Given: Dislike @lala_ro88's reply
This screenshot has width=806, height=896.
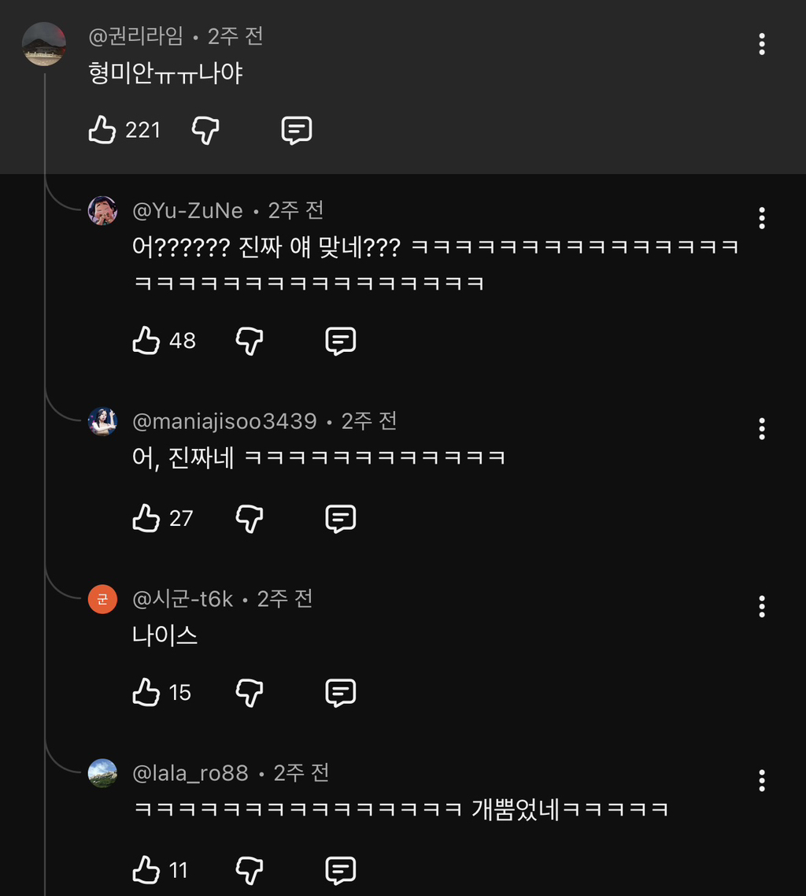Looking at the screenshot, I should (x=250, y=870).
